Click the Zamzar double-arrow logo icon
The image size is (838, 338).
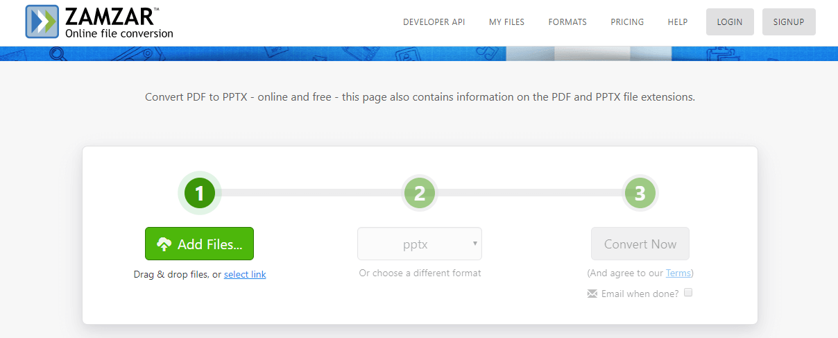(42, 22)
